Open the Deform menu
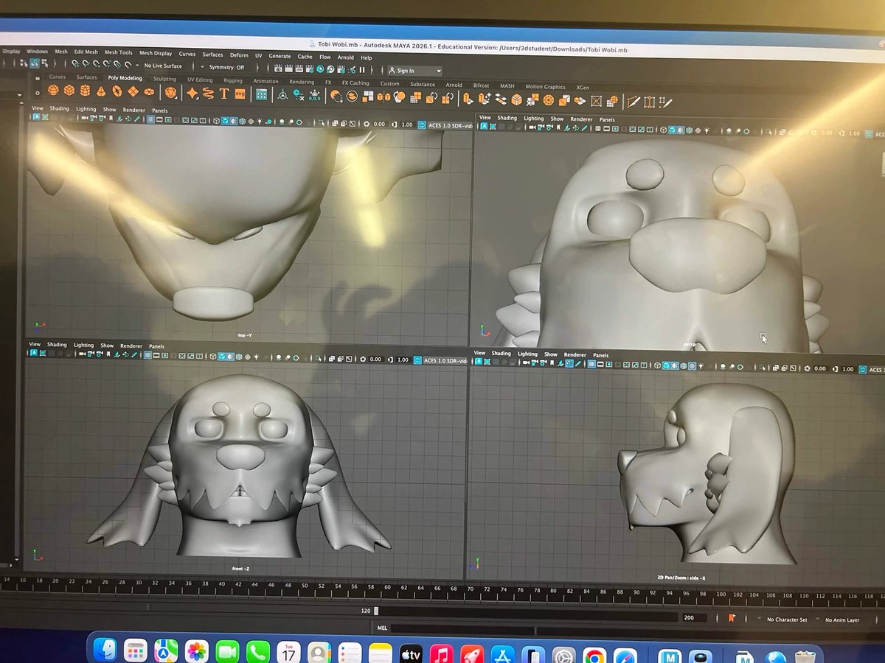The height and width of the screenshot is (663, 885). 239,55
